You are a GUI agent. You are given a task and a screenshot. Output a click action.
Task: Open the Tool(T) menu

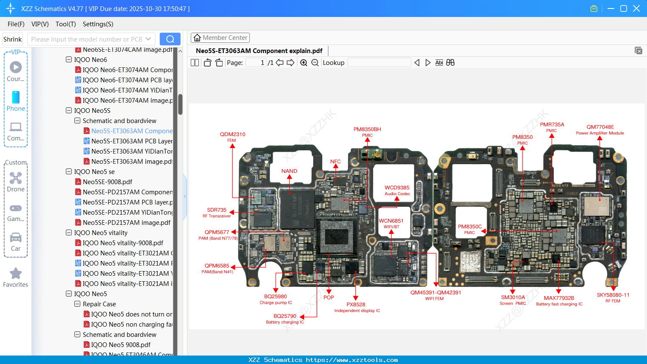point(65,24)
